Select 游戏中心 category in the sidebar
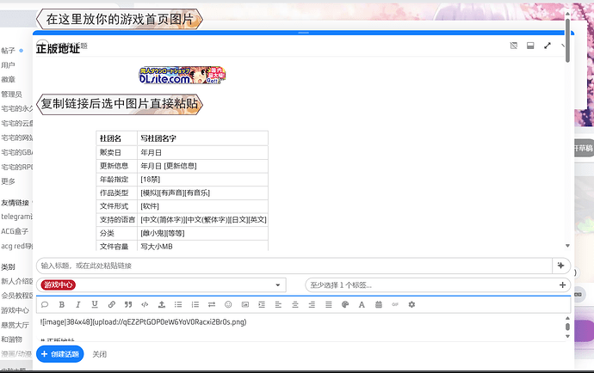Screen dimensions: 594x373 pyautogui.click(x=15, y=310)
